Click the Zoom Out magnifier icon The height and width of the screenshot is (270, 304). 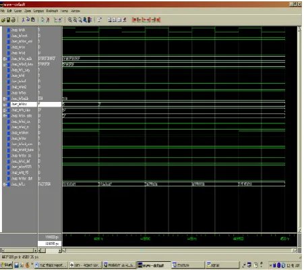(75, 20)
